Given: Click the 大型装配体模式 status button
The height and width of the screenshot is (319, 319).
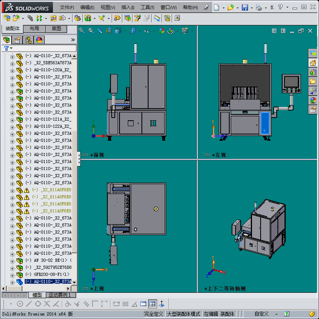Looking at the screenshot, I should pyautogui.click(x=183, y=314).
